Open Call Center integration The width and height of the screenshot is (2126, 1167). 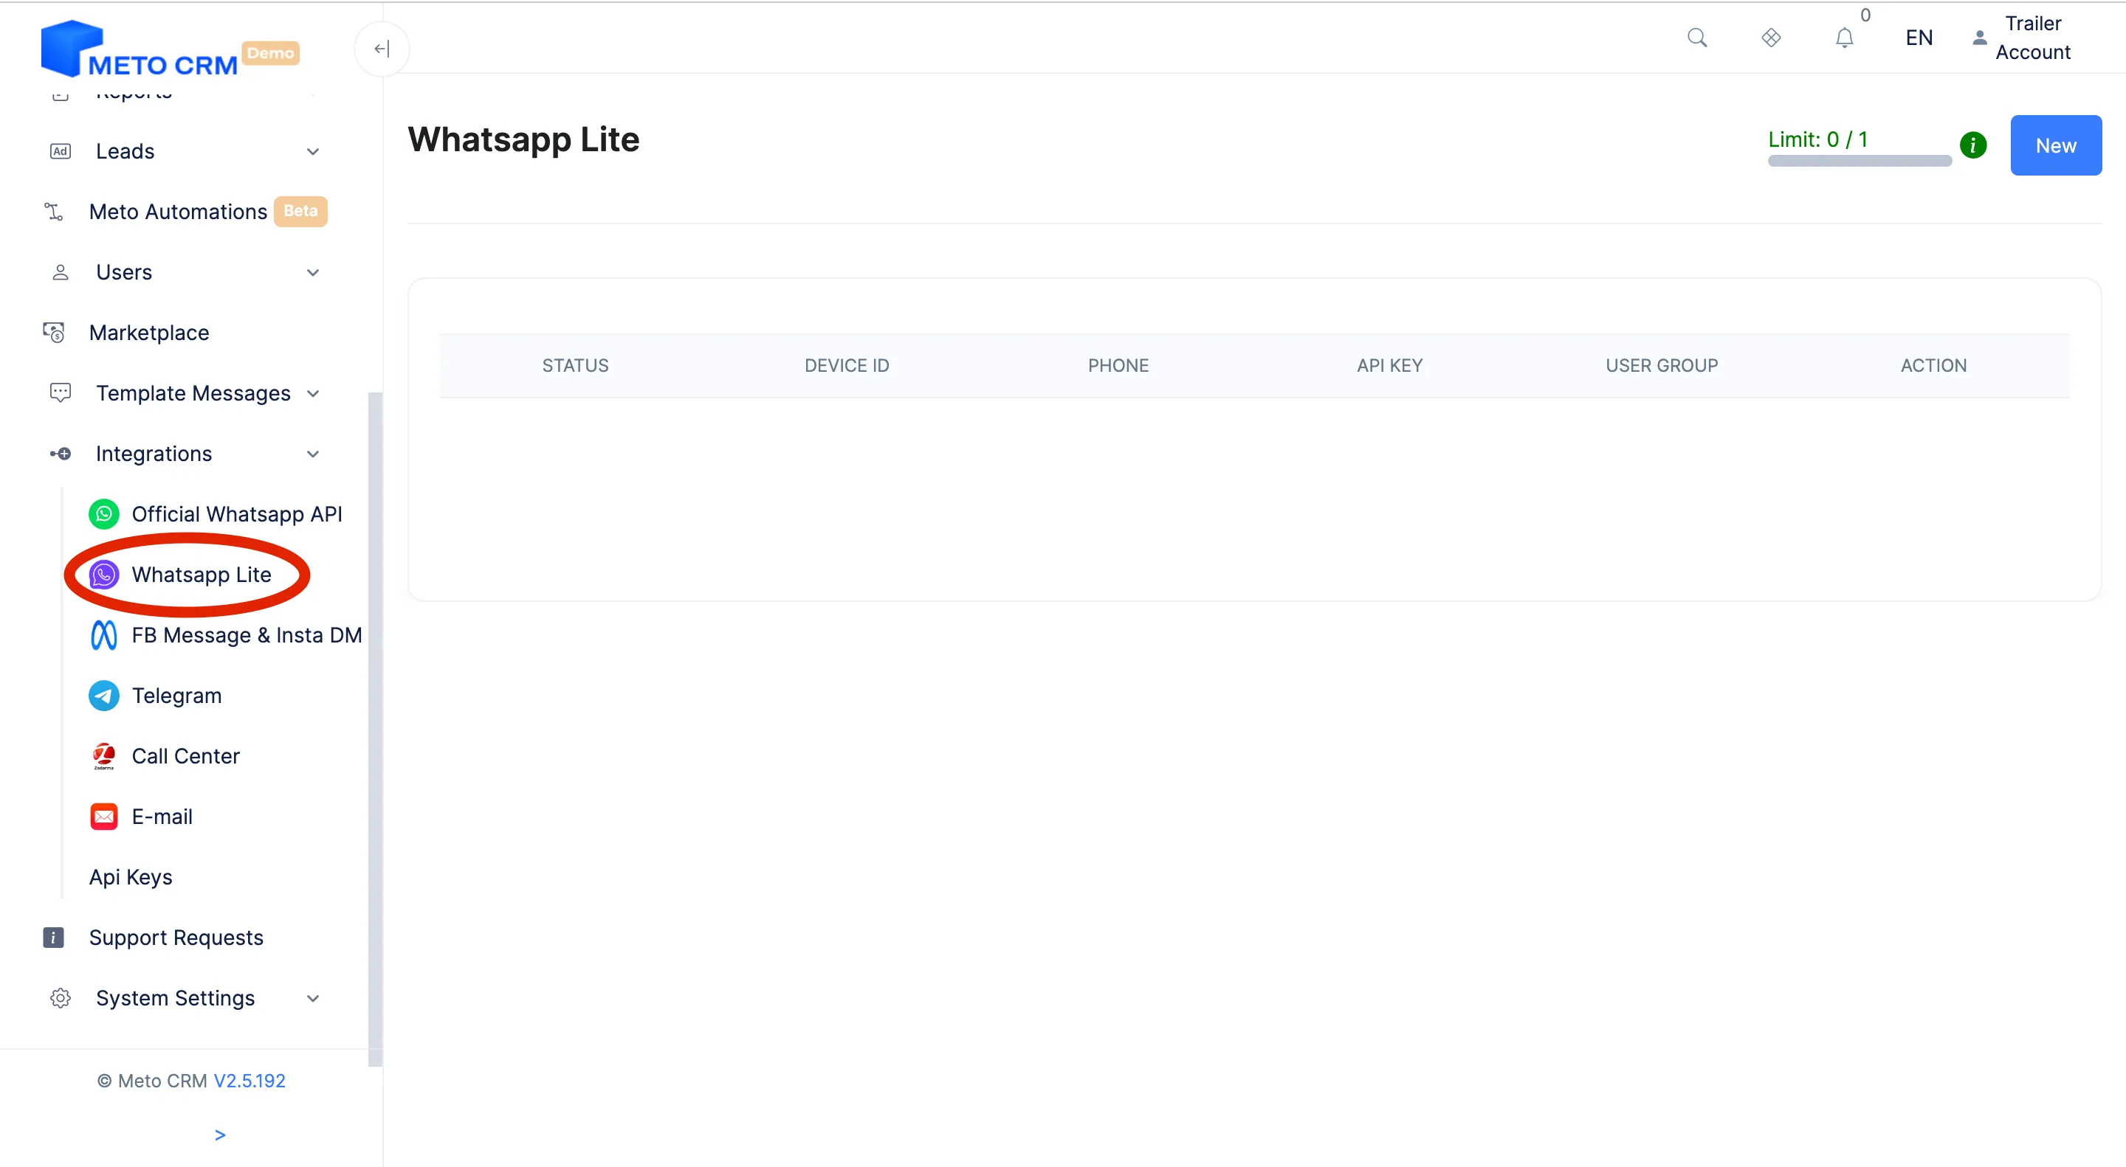coord(186,756)
